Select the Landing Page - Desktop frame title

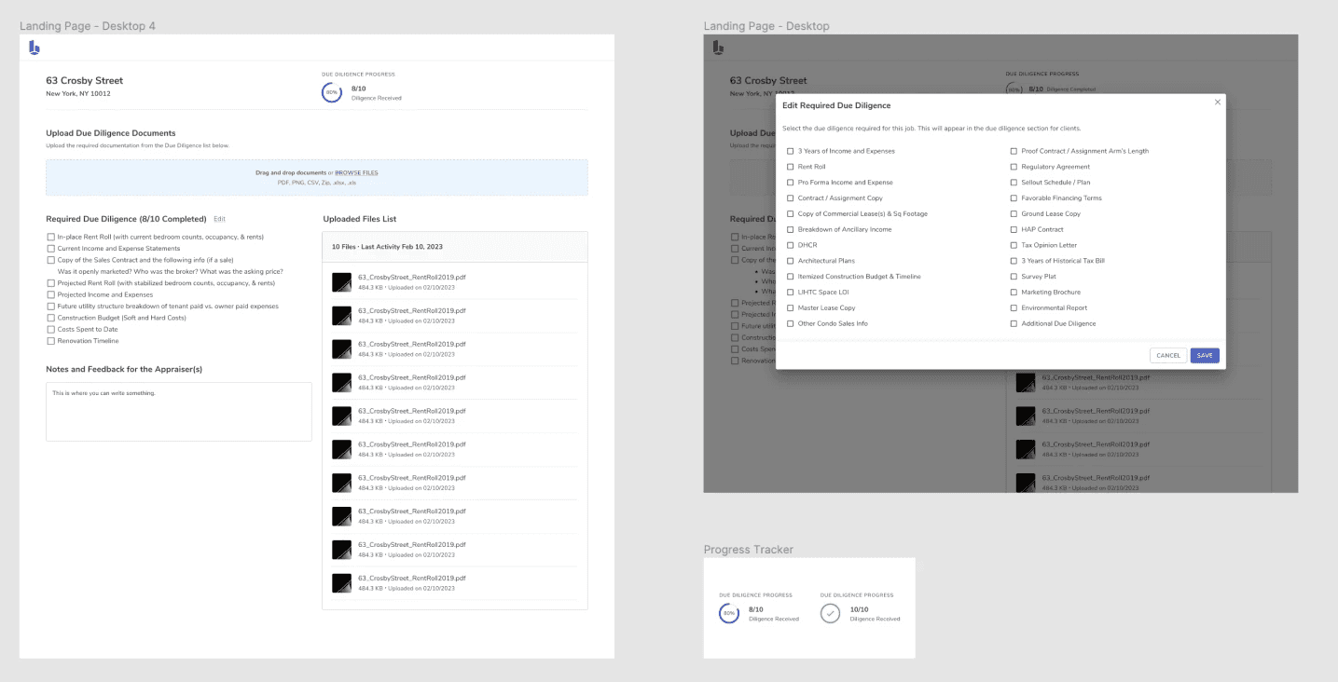pos(766,26)
